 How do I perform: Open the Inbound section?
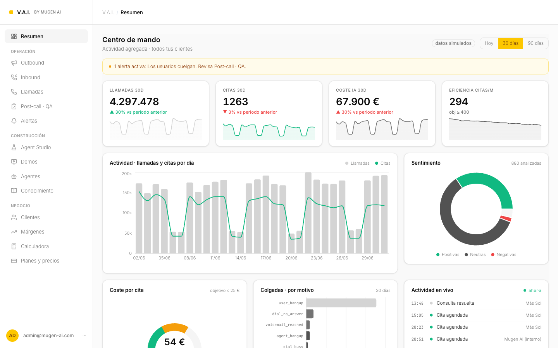point(46,77)
